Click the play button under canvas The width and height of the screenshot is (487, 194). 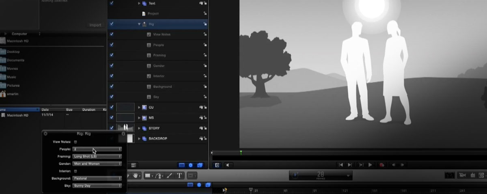tap(370, 165)
